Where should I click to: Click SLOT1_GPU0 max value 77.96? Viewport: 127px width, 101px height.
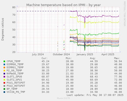pyautogui.click(x=118, y=77)
